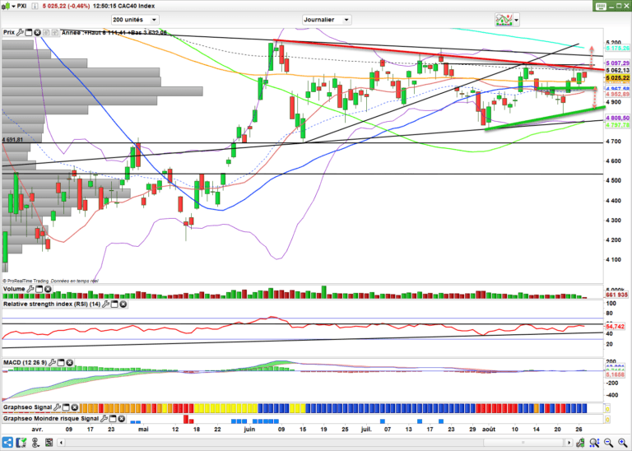Open Volume panel wrench settings
The width and height of the screenshot is (632, 451).
coord(31,290)
